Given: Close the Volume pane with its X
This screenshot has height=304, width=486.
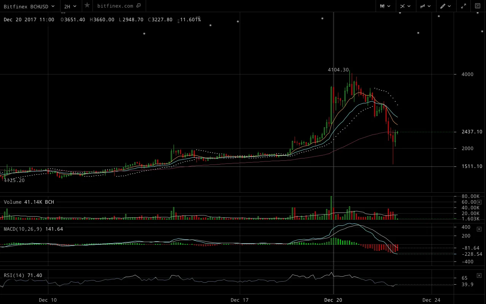Looking at the screenshot, I should click(x=479, y=202).
